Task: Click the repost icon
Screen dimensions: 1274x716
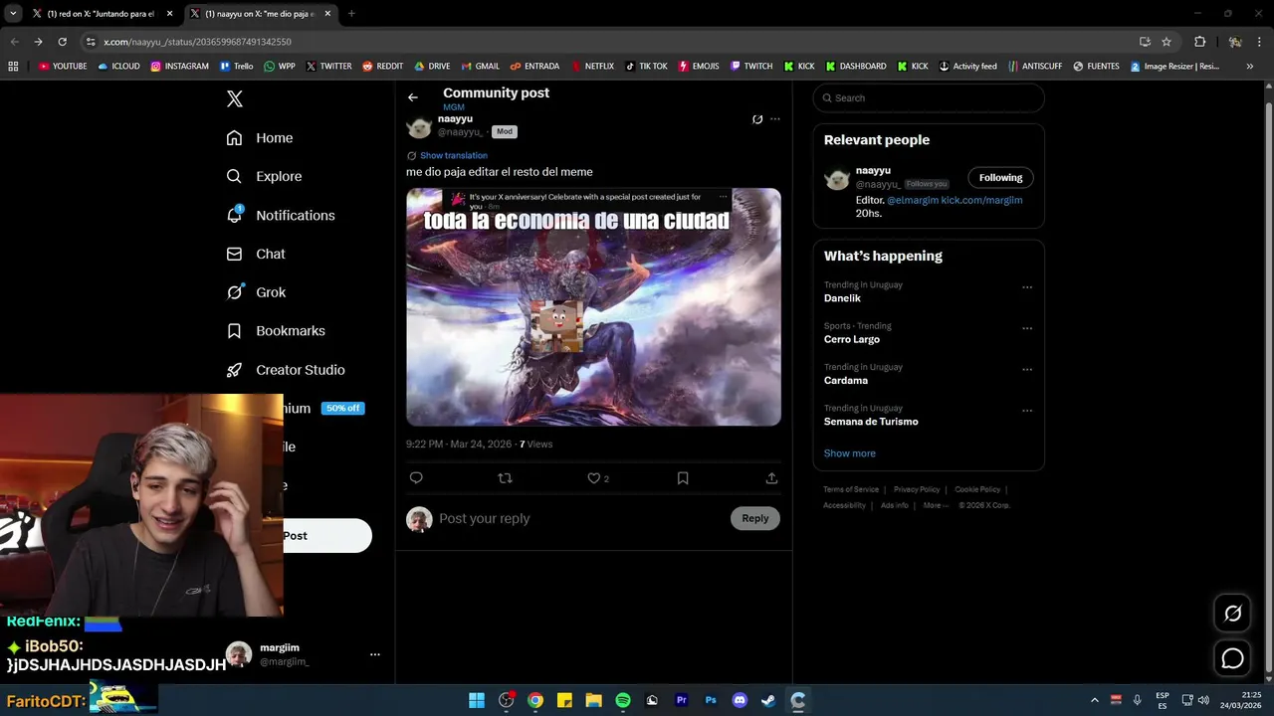Action: click(x=505, y=478)
